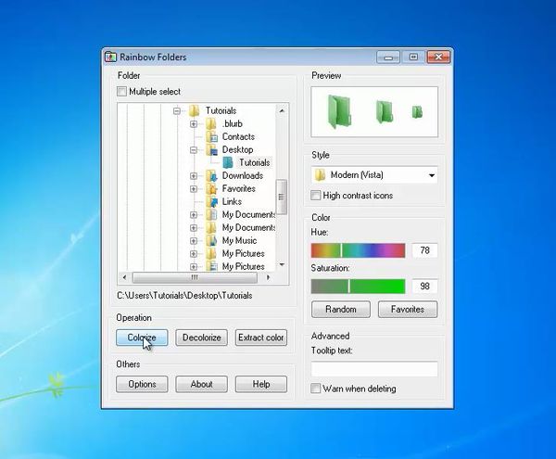The height and width of the screenshot is (459, 556).
Task: Click the My Music folder icon
Action: 211,241
